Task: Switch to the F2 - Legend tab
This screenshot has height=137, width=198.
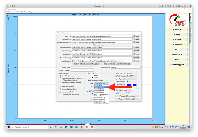Action: click(191, 27)
